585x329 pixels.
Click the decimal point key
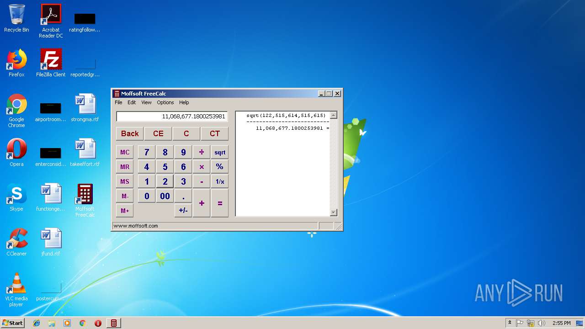[x=183, y=196]
